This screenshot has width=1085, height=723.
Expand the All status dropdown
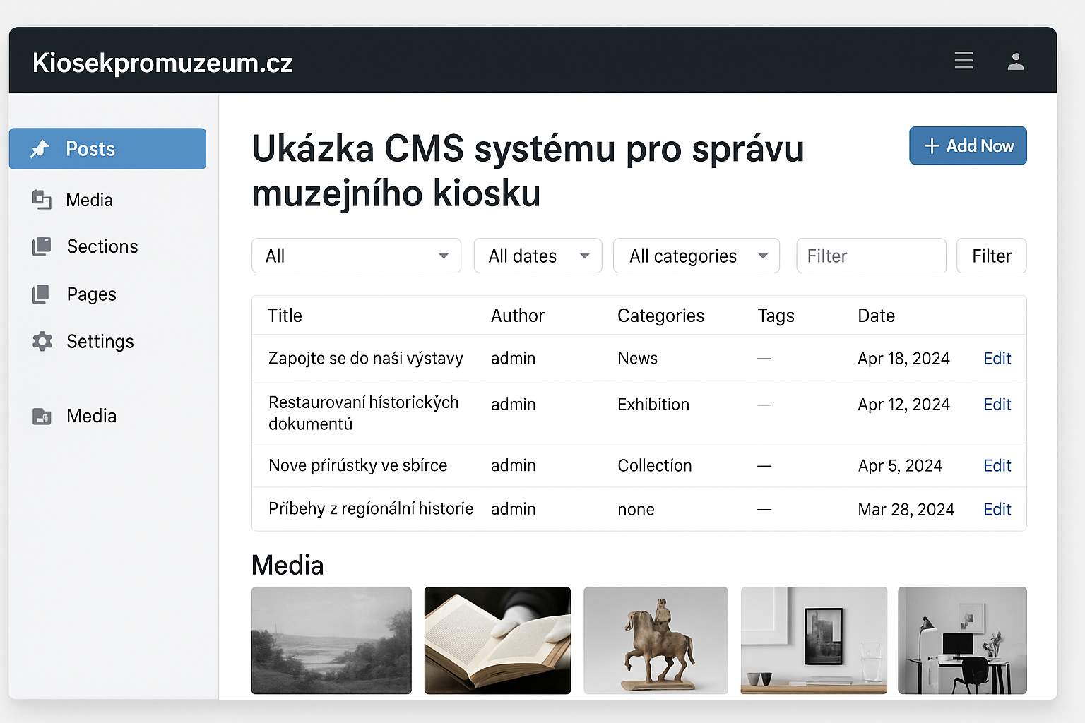[356, 256]
